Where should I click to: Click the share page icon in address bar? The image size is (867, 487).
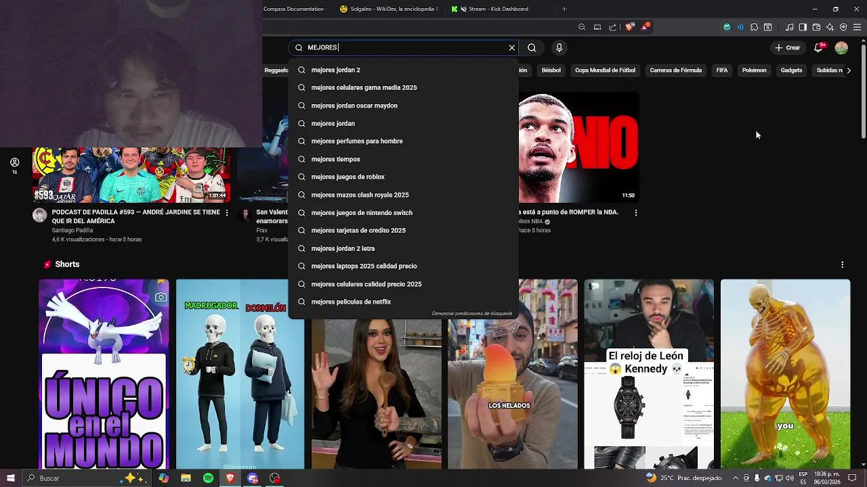613,27
